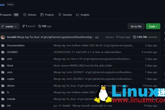Screen dimensions: 165x110
Task: Click '19 days ago' on init row
Action: 150,106
